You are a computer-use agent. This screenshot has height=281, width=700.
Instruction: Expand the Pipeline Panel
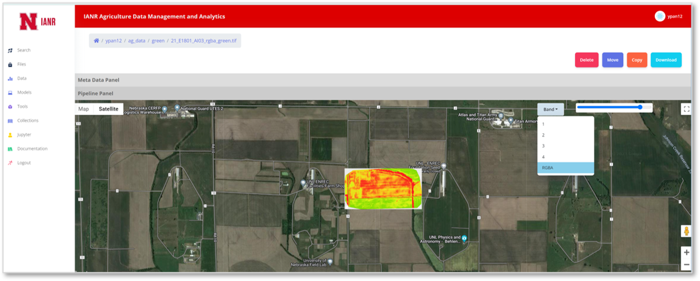[383, 93]
